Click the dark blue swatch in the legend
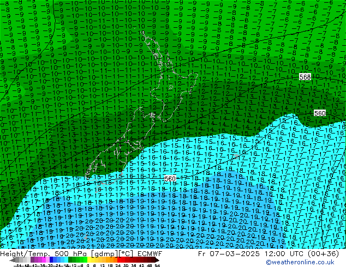Screen dimensions: 346x267 click(51, 259)
